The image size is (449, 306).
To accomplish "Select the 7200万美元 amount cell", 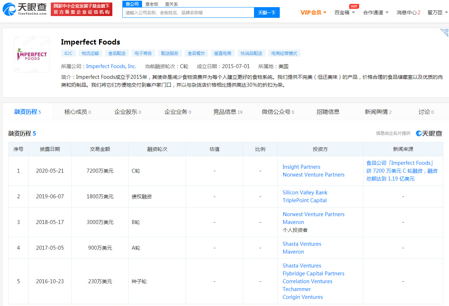I will [100, 171].
